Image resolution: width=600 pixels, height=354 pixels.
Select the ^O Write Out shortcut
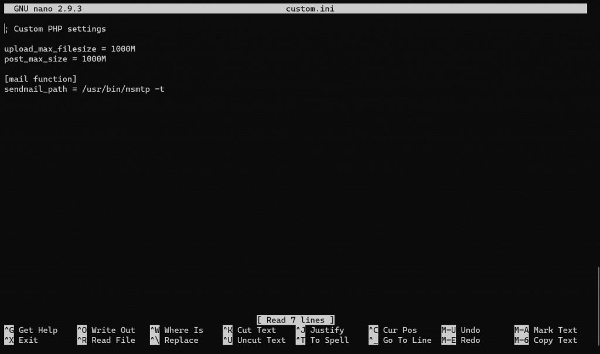[x=106, y=330]
